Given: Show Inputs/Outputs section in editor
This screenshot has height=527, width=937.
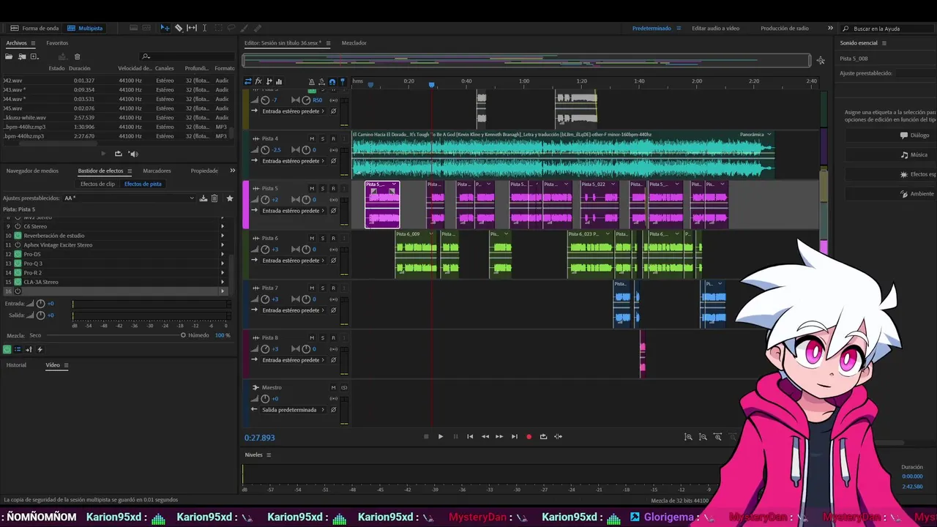Looking at the screenshot, I should coord(248,81).
